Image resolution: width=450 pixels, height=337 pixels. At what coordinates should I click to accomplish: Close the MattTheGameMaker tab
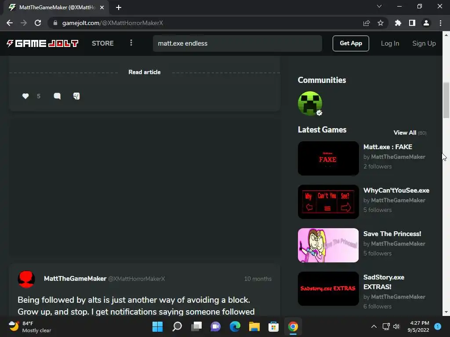(x=102, y=7)
